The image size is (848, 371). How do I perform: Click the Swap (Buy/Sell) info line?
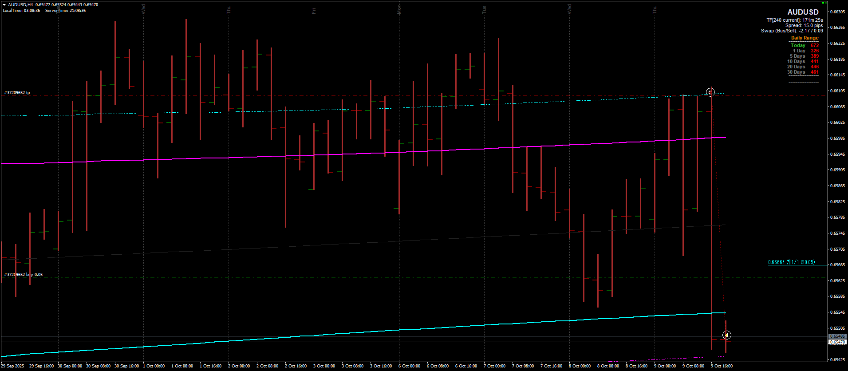792,31
